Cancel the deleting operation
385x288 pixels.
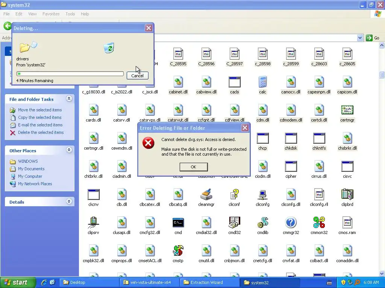click(x=137, y=76)
